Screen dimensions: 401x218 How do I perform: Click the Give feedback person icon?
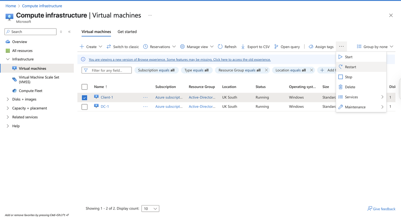pyautogui.click(x=370, y=209)
